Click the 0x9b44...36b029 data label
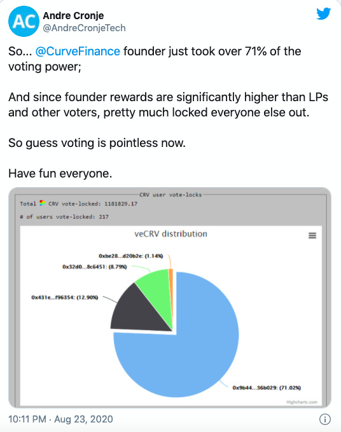The image size is (341, 432). click(267, 387)
